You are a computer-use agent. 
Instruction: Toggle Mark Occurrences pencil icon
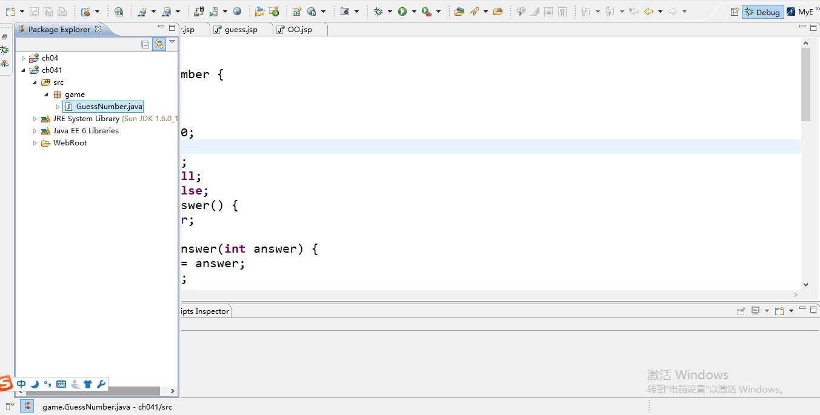point(535,12)
